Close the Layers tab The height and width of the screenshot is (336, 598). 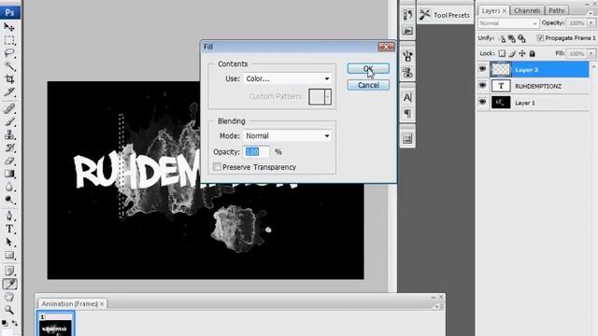[x=505, y=10]
